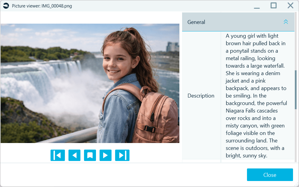Select the left-arrow playback icon
Screen dimensions: 299x187
74,155
